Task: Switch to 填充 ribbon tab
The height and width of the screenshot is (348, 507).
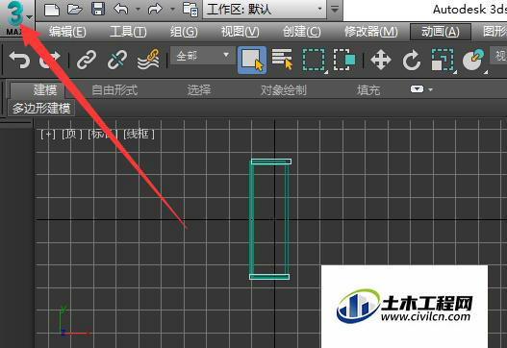Action: [368, 90]
